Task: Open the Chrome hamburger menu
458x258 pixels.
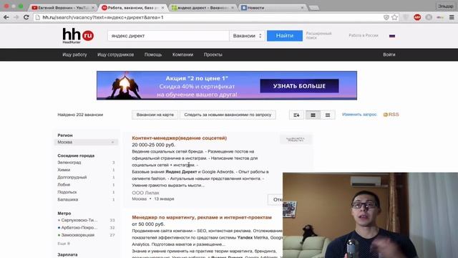Action: click(x=452, y=17)
